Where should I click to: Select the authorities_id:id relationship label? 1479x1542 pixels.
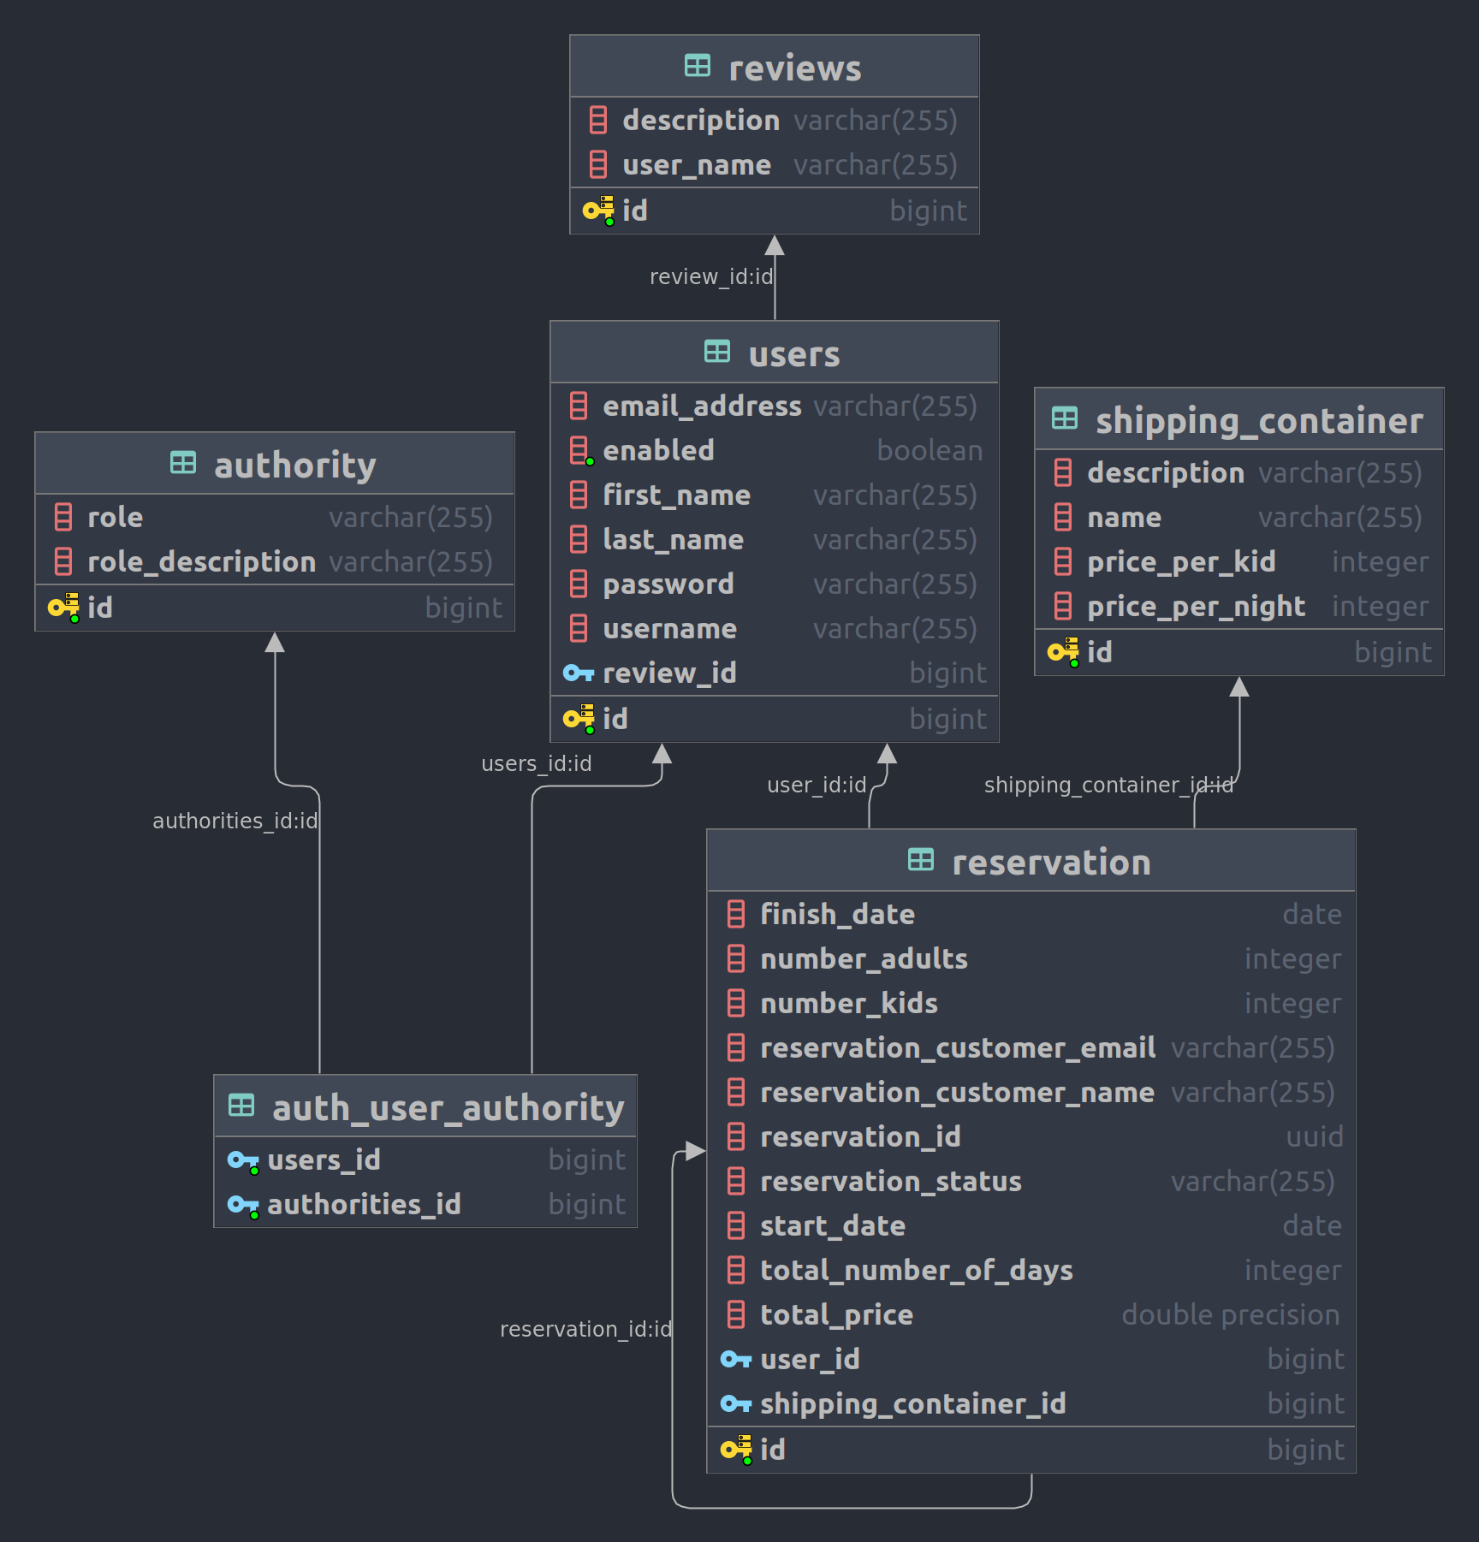pos(235,821)
